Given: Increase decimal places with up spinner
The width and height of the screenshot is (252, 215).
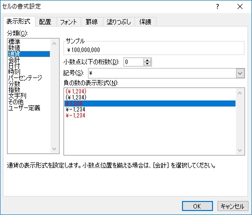Looking at the screenshot, I should pyautogui.click(x=147, y=60).
